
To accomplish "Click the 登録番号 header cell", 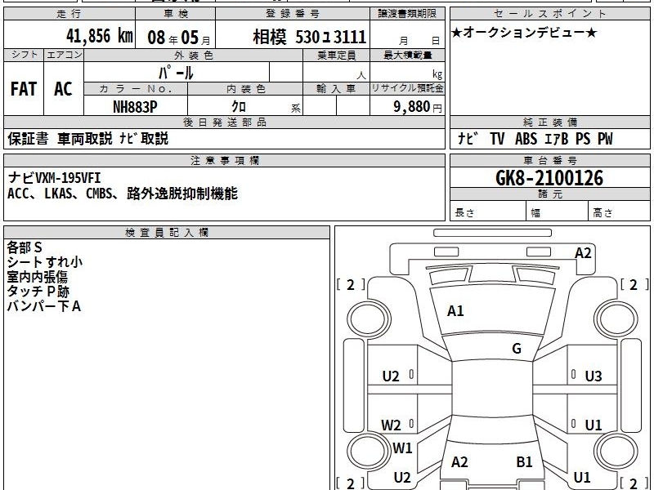I will (293, 14).
